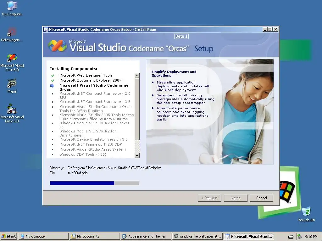Screen dimensions: 322x241
Task: Select Microsoft Visual Studio taskbar button
Action: coord(248,236)
